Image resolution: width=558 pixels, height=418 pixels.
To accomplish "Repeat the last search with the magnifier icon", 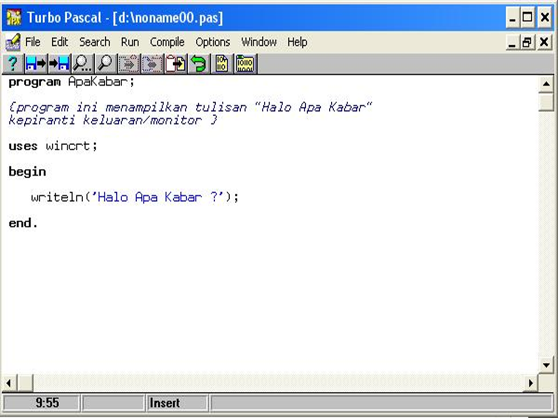I will tap(105, 64).
